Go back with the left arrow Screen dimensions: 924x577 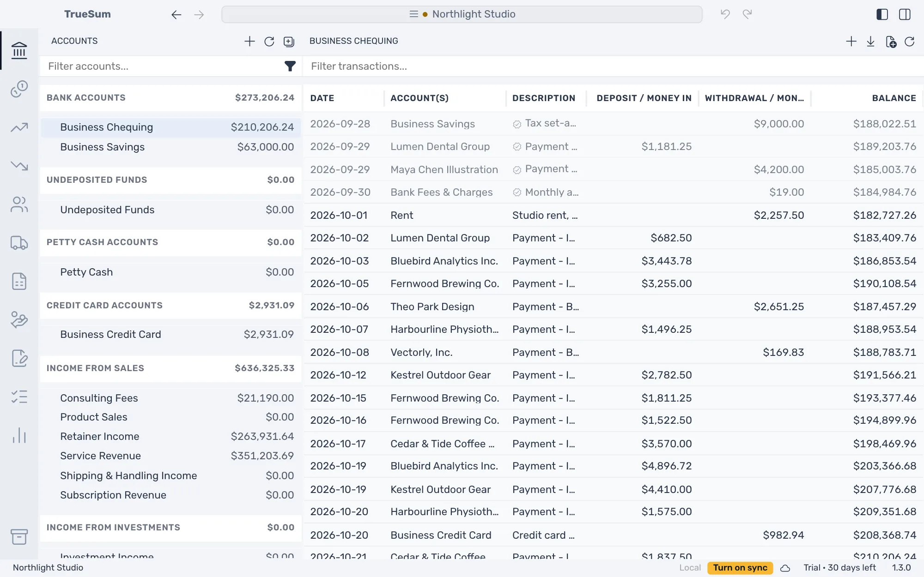click(x=176, y=15)
